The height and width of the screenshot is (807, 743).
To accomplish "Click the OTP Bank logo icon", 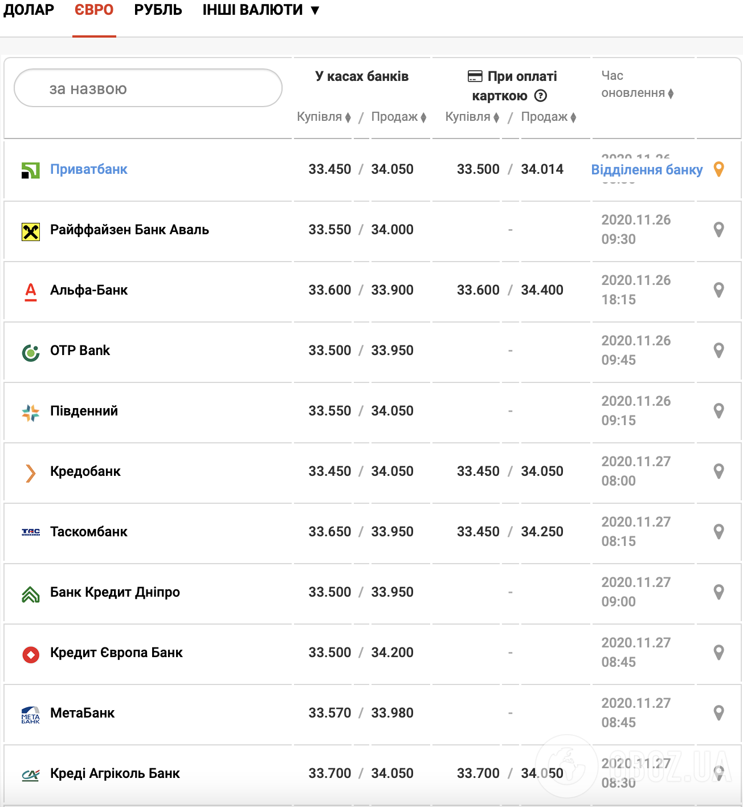I will [31, 353].
